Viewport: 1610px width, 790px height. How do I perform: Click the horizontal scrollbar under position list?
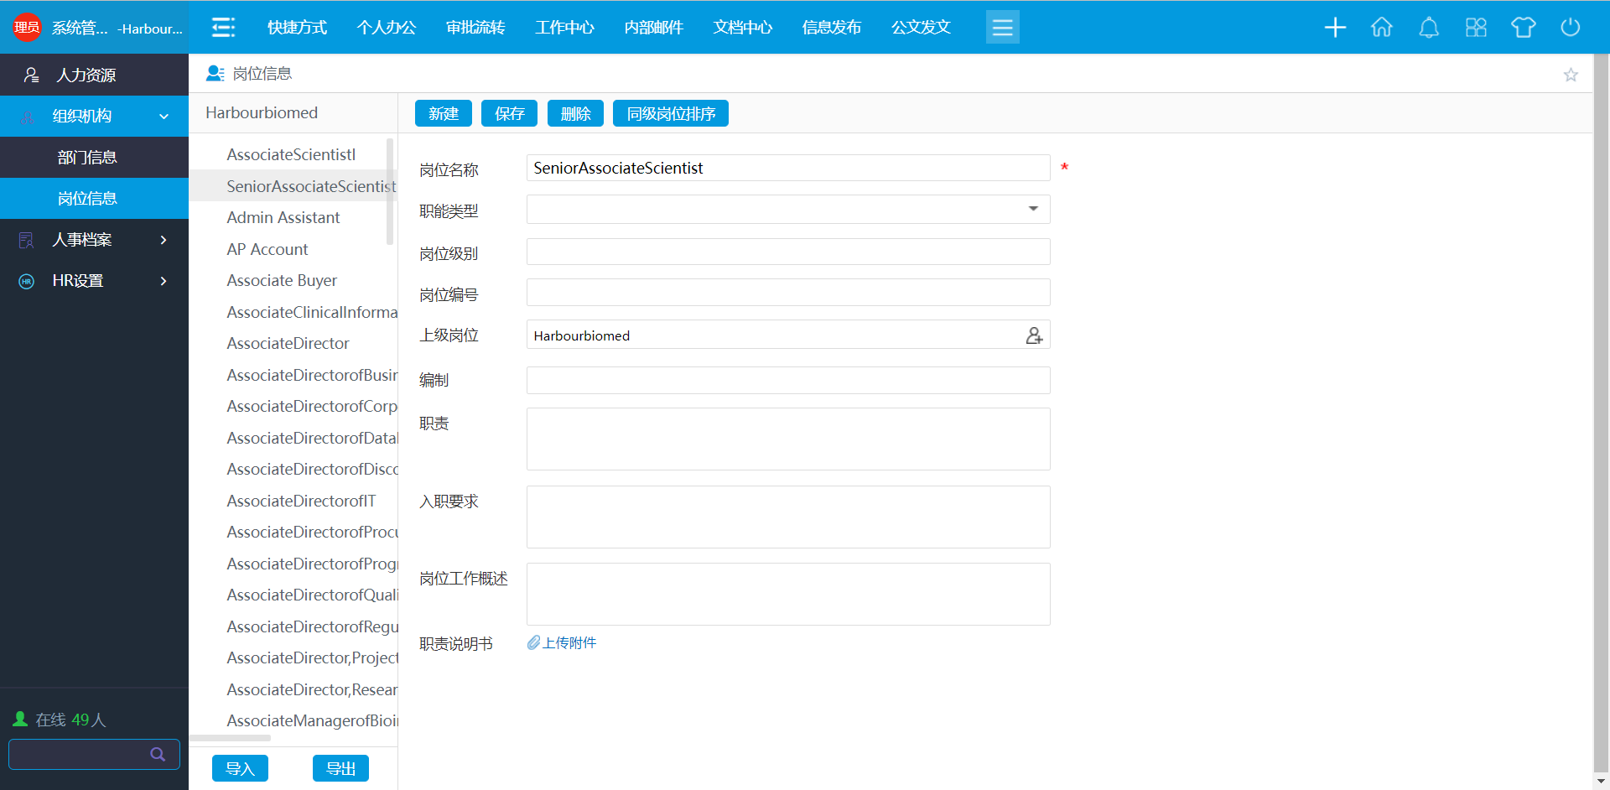(x=231, y=738)
